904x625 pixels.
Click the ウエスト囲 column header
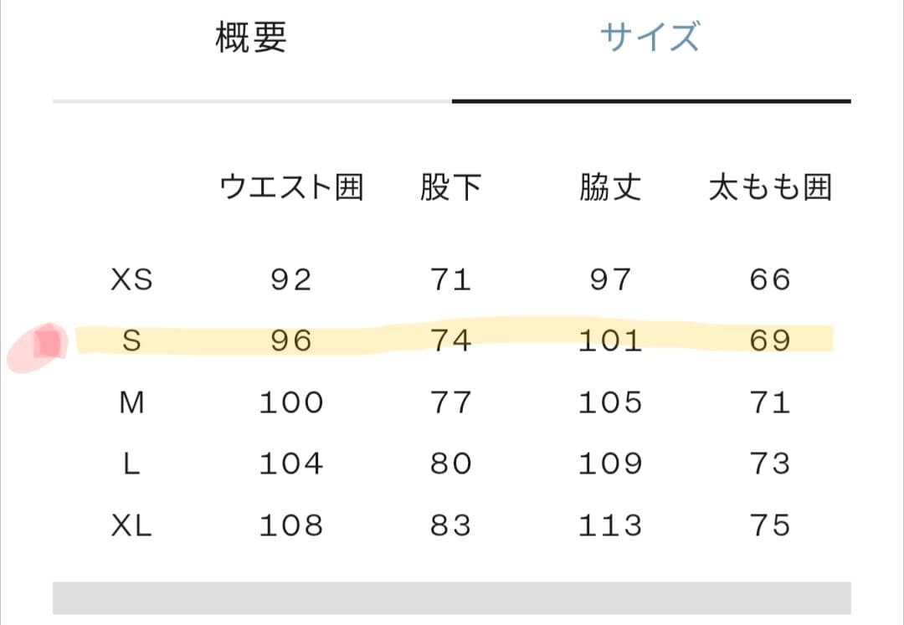(x=291, y=187)
